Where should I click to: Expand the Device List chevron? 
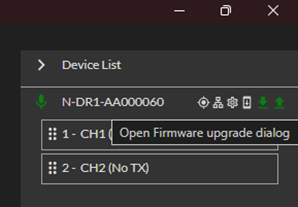(x=41, y=65)
